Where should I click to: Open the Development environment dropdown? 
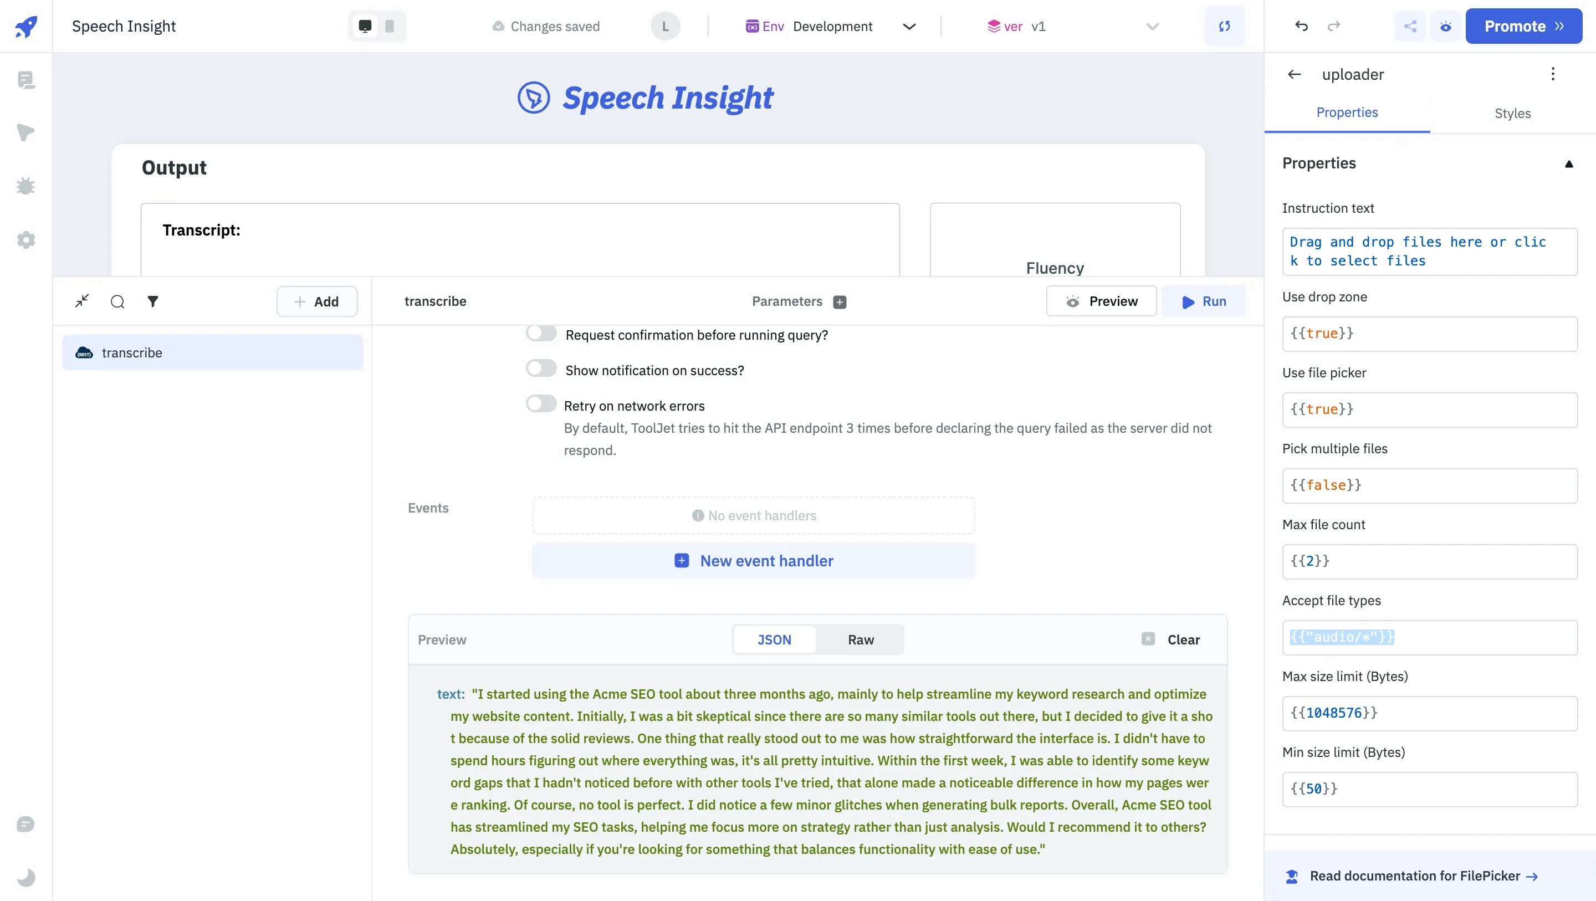point(909,26)
